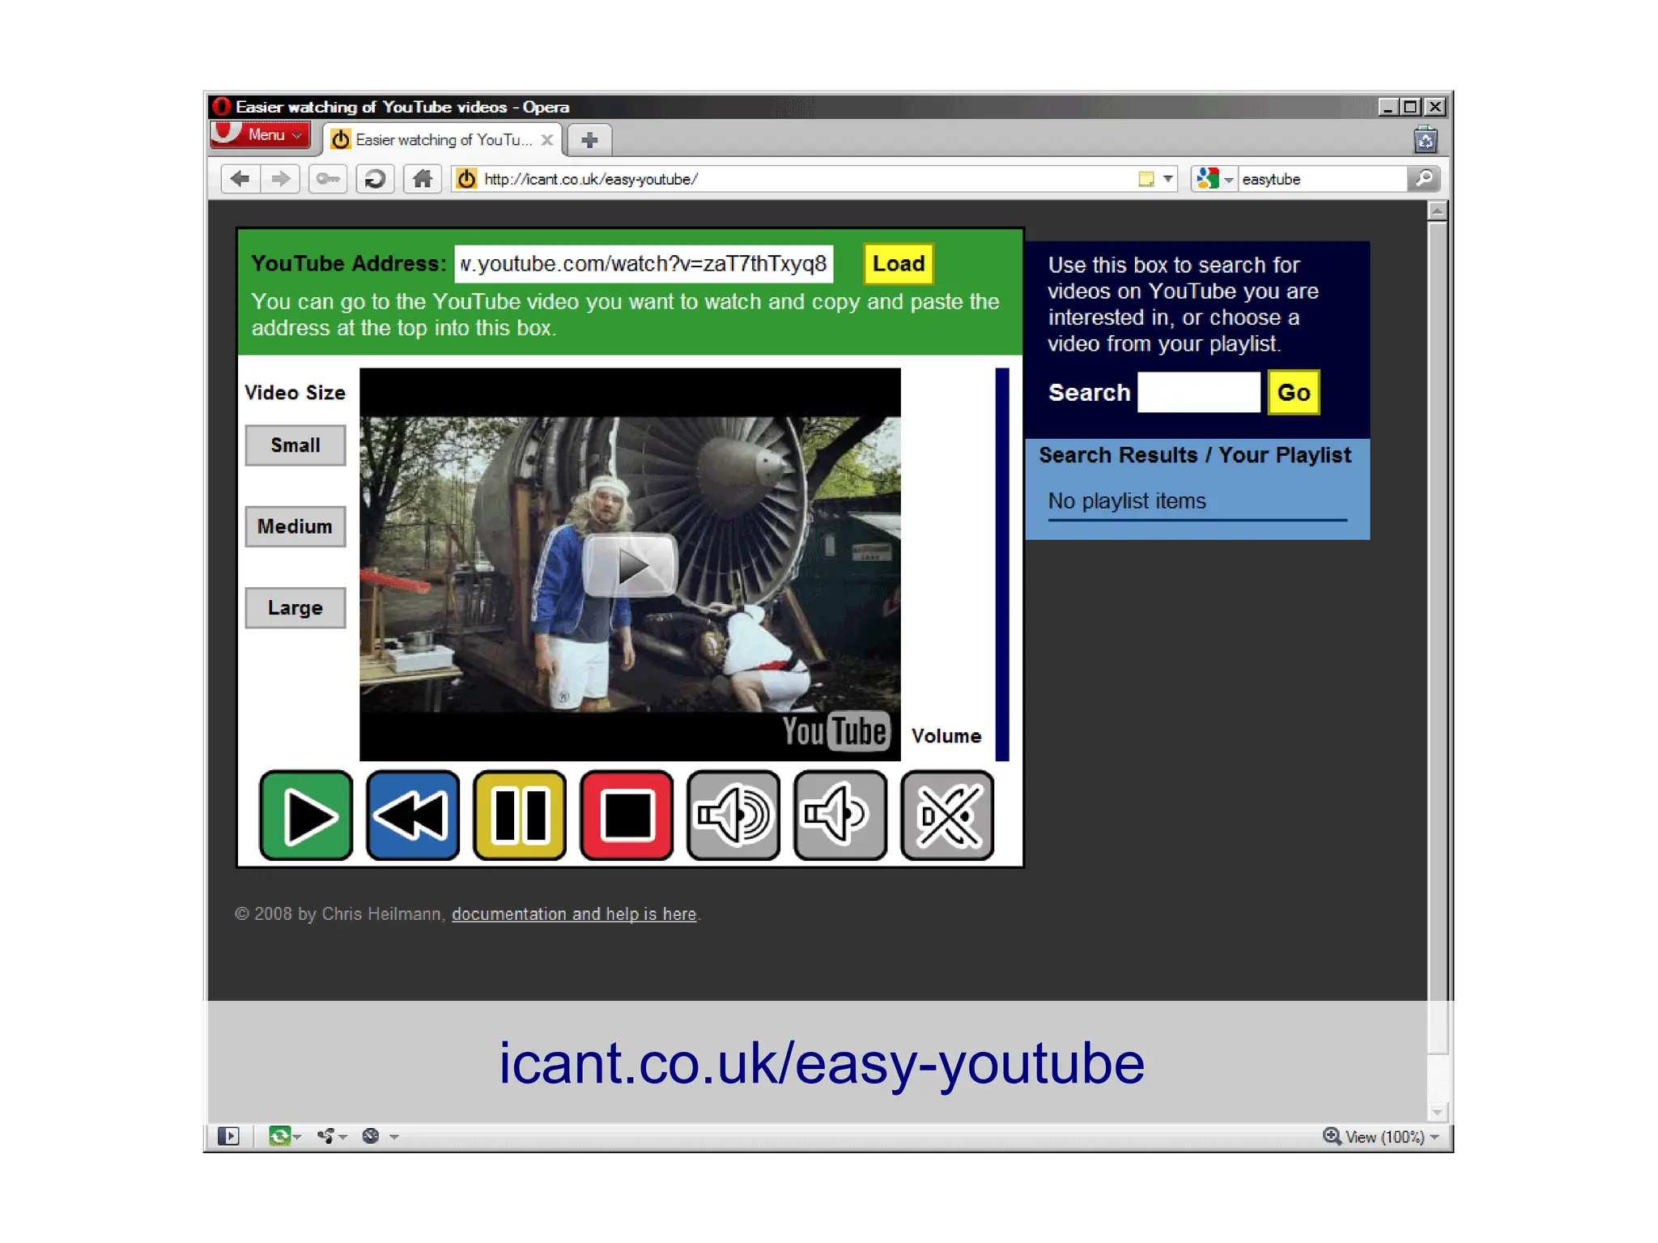Click the browser search field with easytube
Viewport: 1658px width, 1243px height.
1322,180
